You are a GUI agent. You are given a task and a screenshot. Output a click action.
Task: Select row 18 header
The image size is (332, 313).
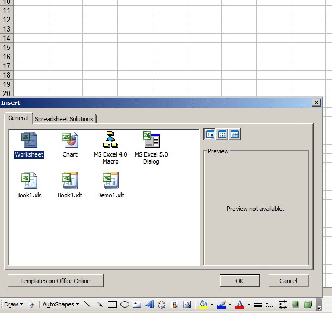[7, 75]
